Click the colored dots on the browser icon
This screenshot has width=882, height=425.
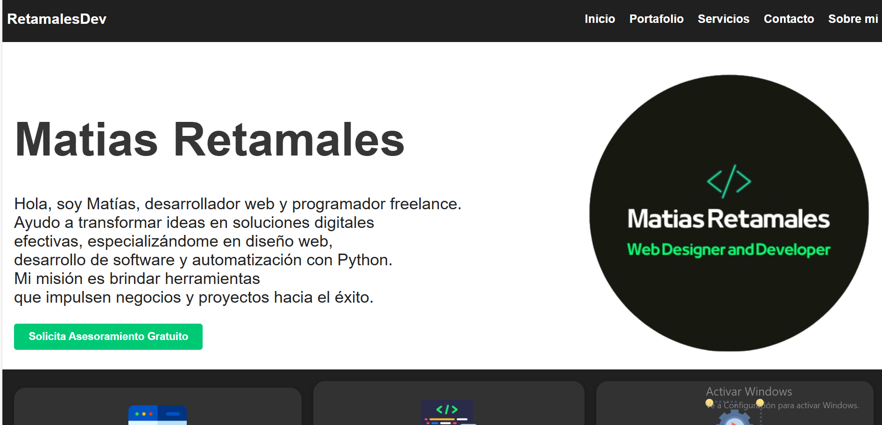pos(143,413)
